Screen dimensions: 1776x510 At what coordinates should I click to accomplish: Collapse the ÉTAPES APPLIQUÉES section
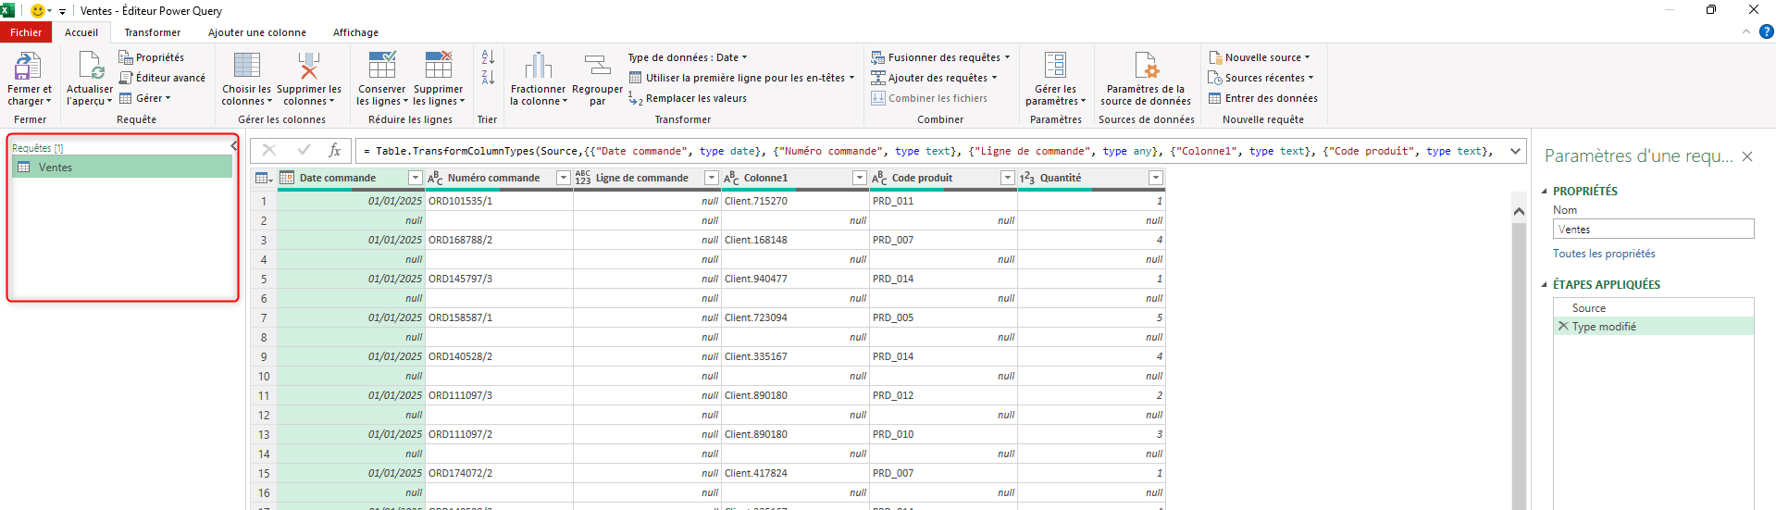(x=1545, y=285)
